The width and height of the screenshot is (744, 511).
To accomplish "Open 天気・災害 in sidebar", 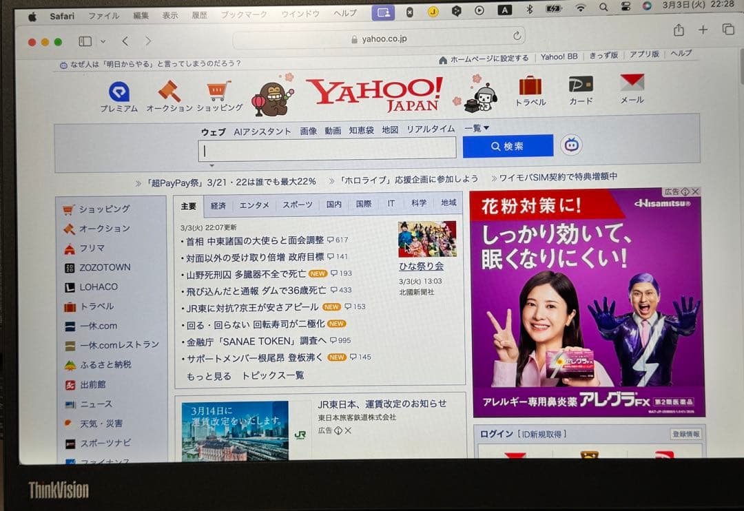I will [x=101, y=424].
